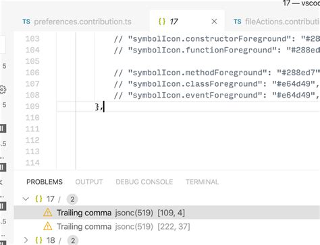Click JSON braces icon on 17 tab
320x245 pixels.
(162, 22)
